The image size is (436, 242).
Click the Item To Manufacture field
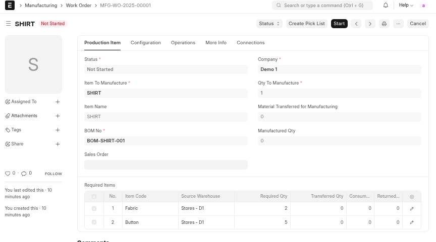(x=166, y=93)
